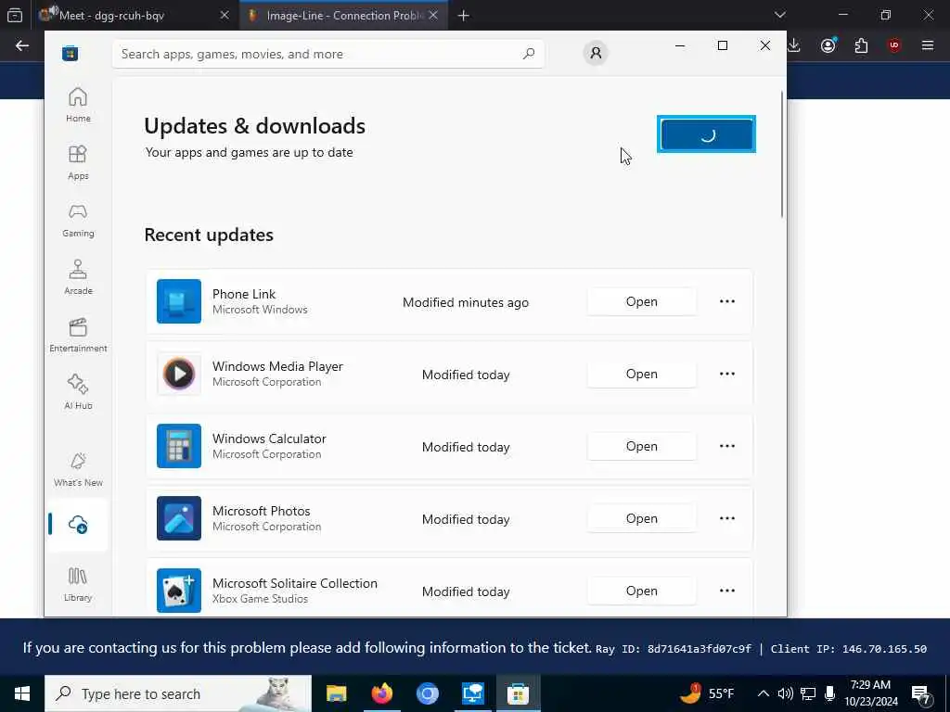Open Microsoft Solitaire Collection via Open button

click(x=642, y=591)
